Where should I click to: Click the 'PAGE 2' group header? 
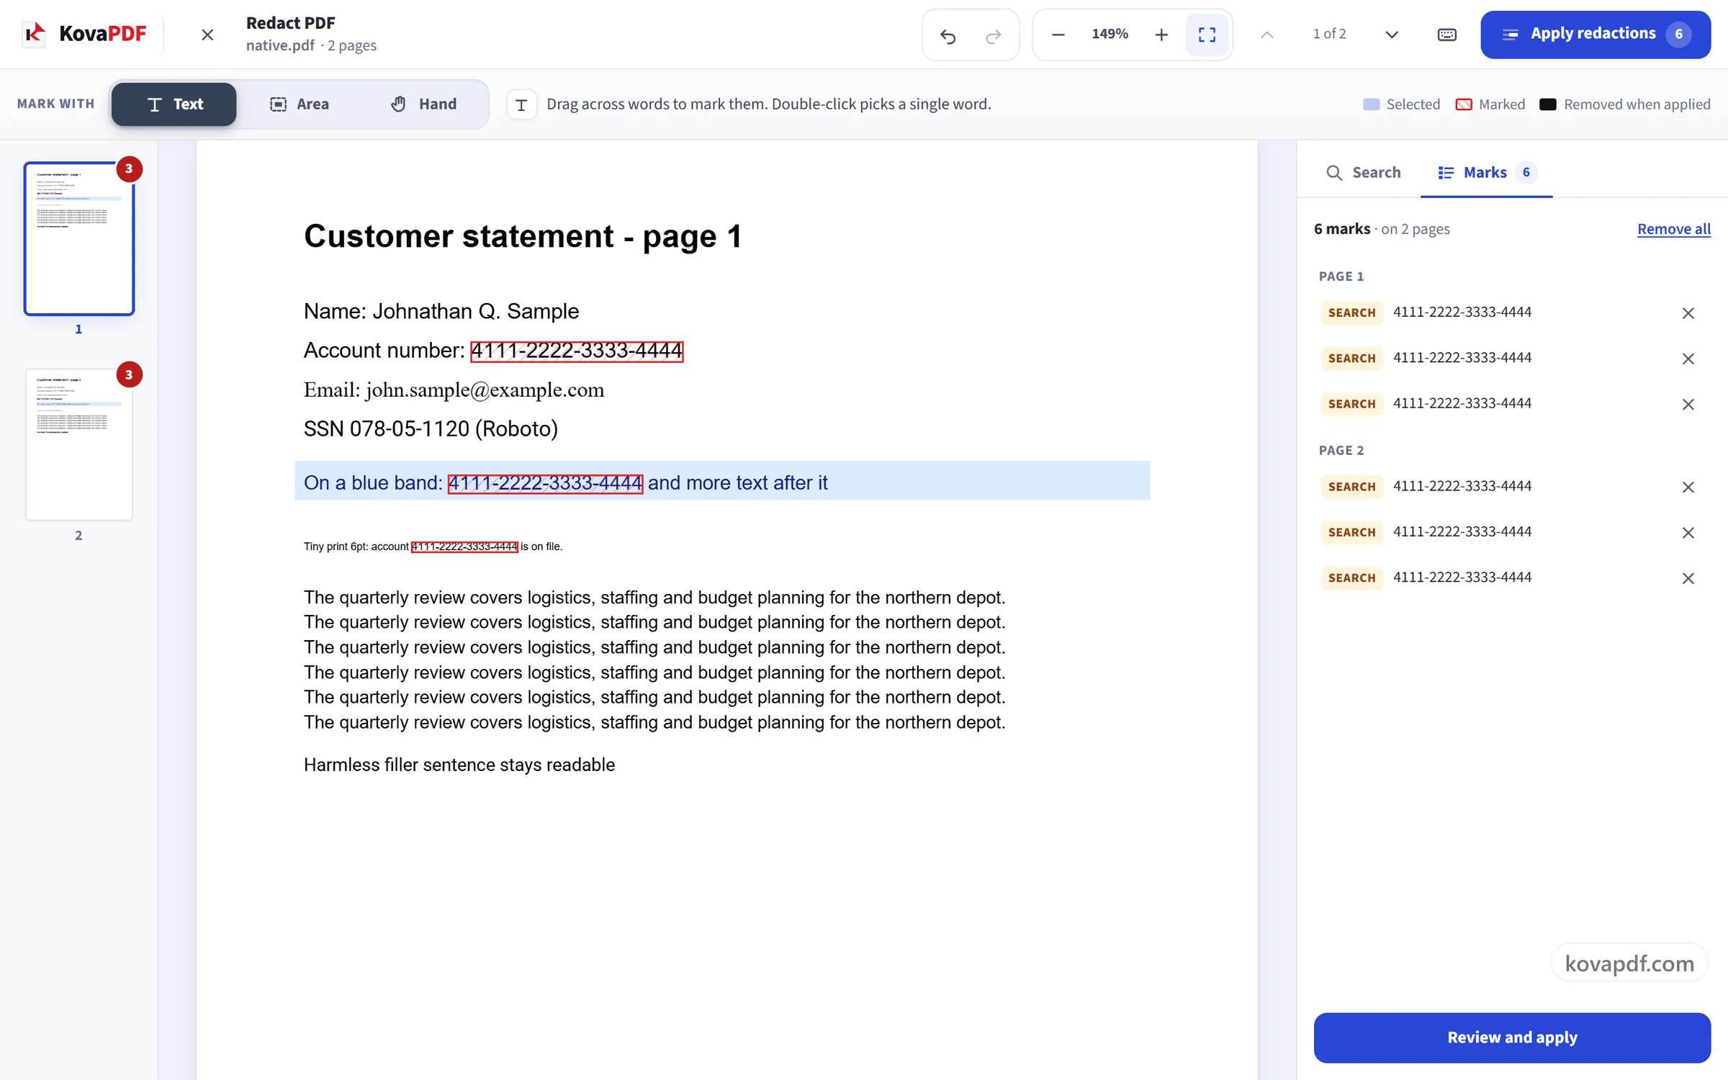(x=1341, y=451)
